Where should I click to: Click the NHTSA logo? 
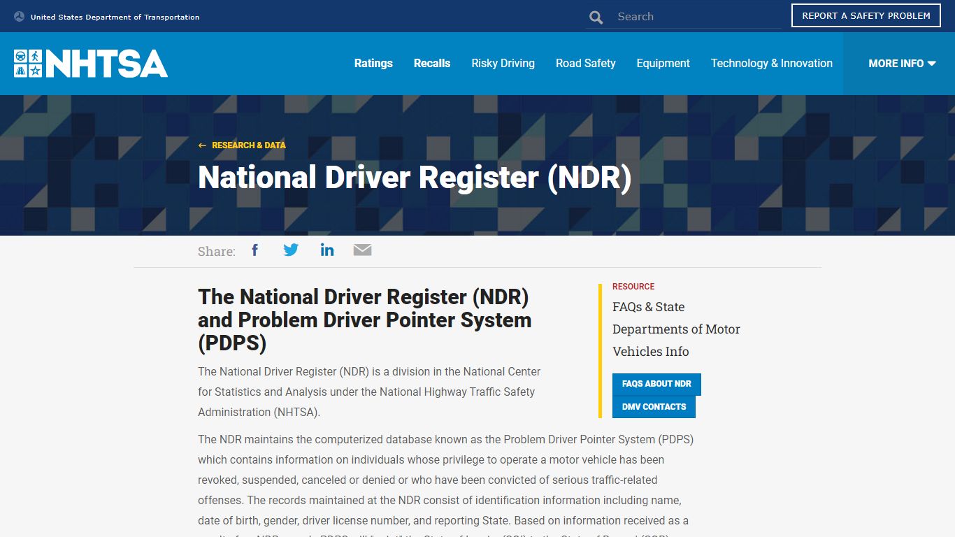91,63
